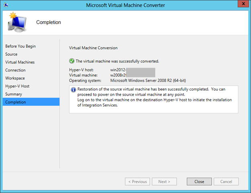Click the successfully converted message text
The height and width of the screenshot is (193, 251).
pos(117,61)
